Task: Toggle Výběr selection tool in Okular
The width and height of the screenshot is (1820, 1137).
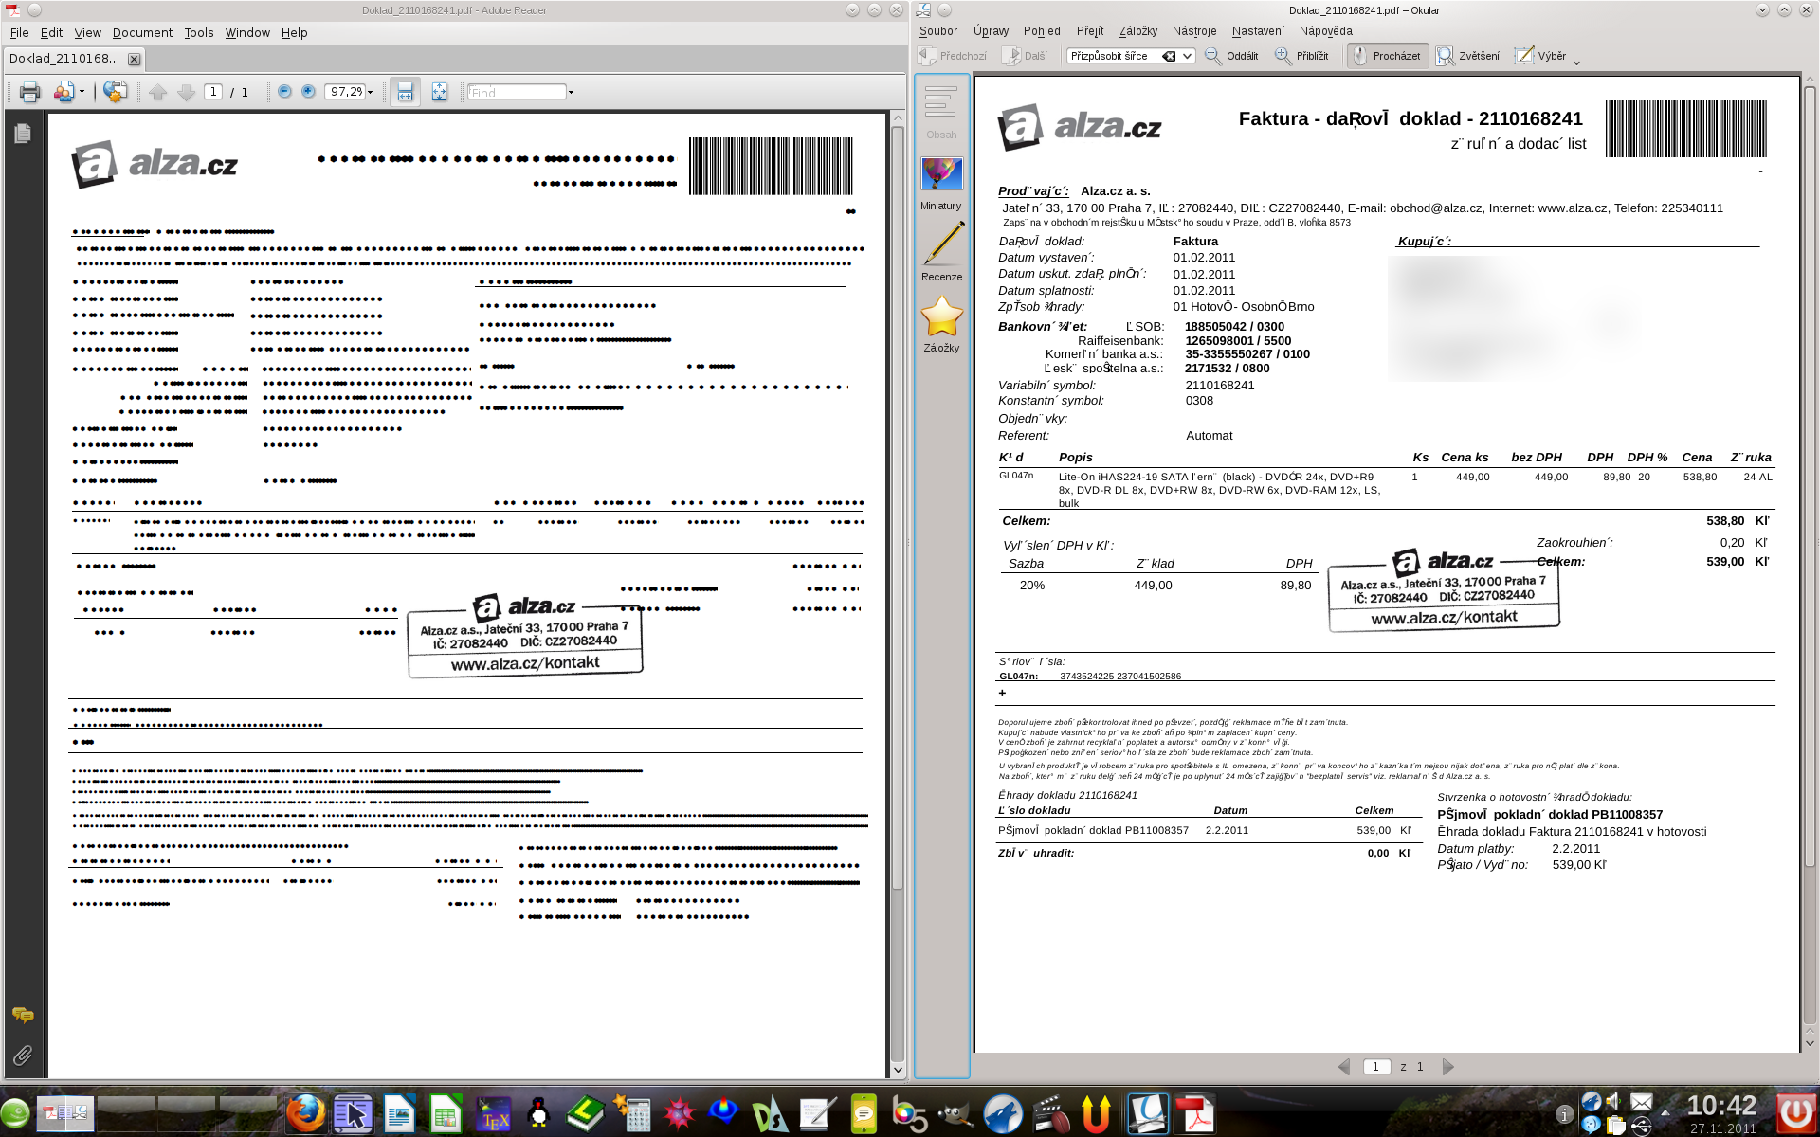Action: [x=1540, y=56]
